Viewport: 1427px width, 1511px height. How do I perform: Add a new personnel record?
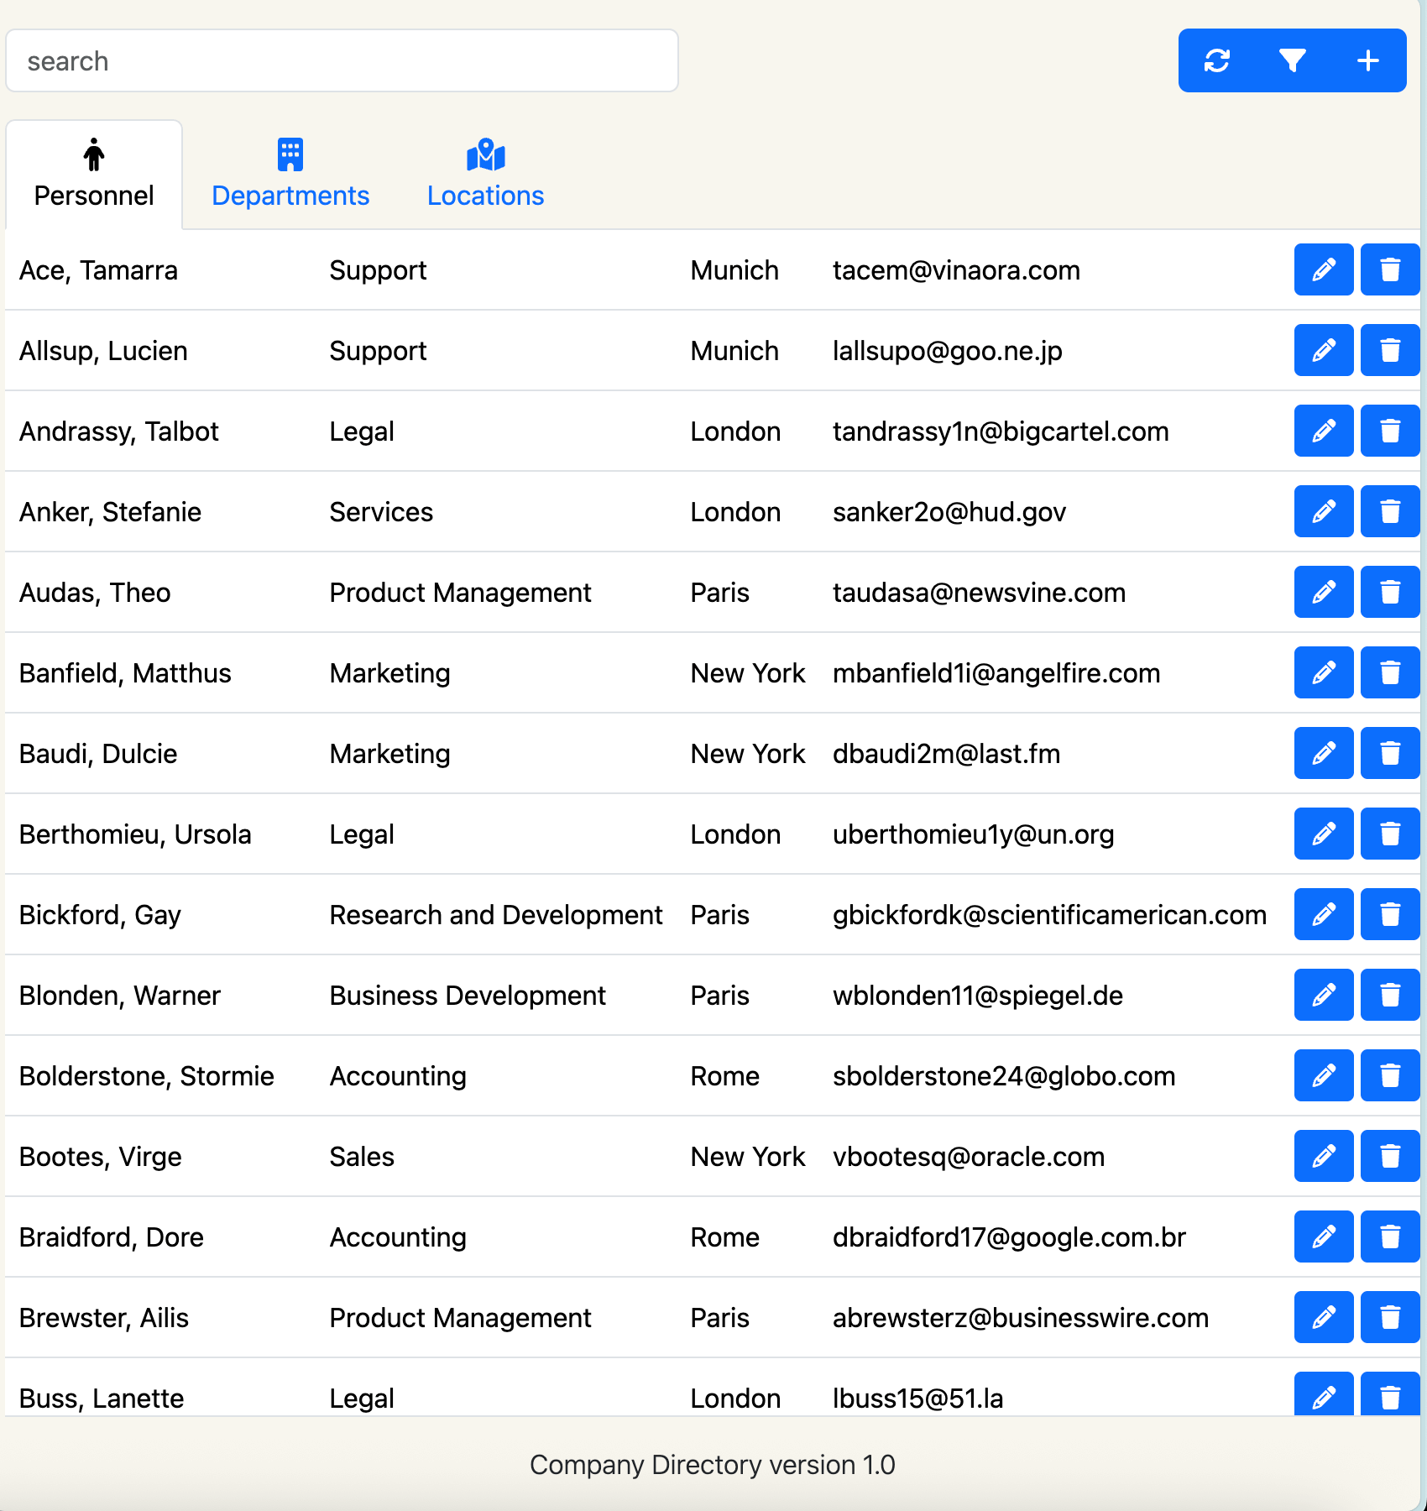[x=1367, y=60]
